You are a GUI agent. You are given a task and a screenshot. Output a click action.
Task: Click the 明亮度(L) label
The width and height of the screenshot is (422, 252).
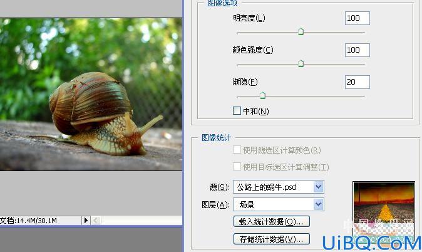click(x=249, y=18)
